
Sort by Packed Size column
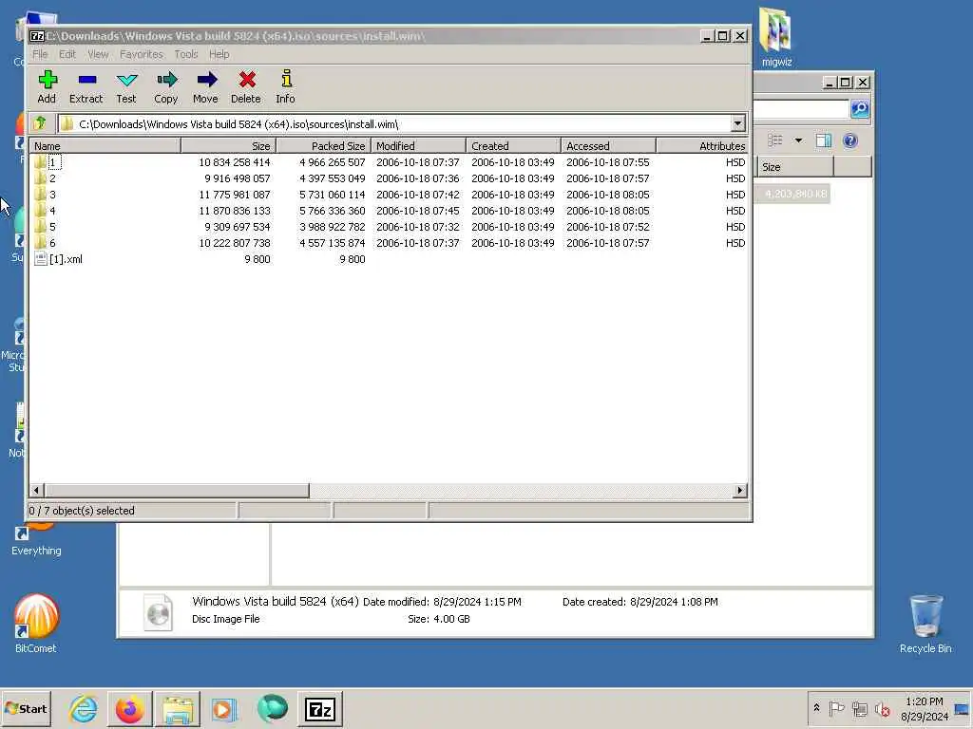[323, 145]
